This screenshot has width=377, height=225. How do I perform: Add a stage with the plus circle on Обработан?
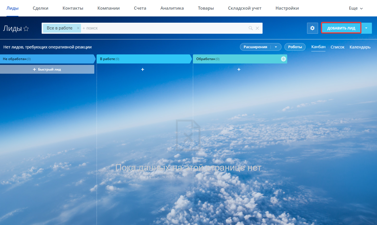coord(283,59)
